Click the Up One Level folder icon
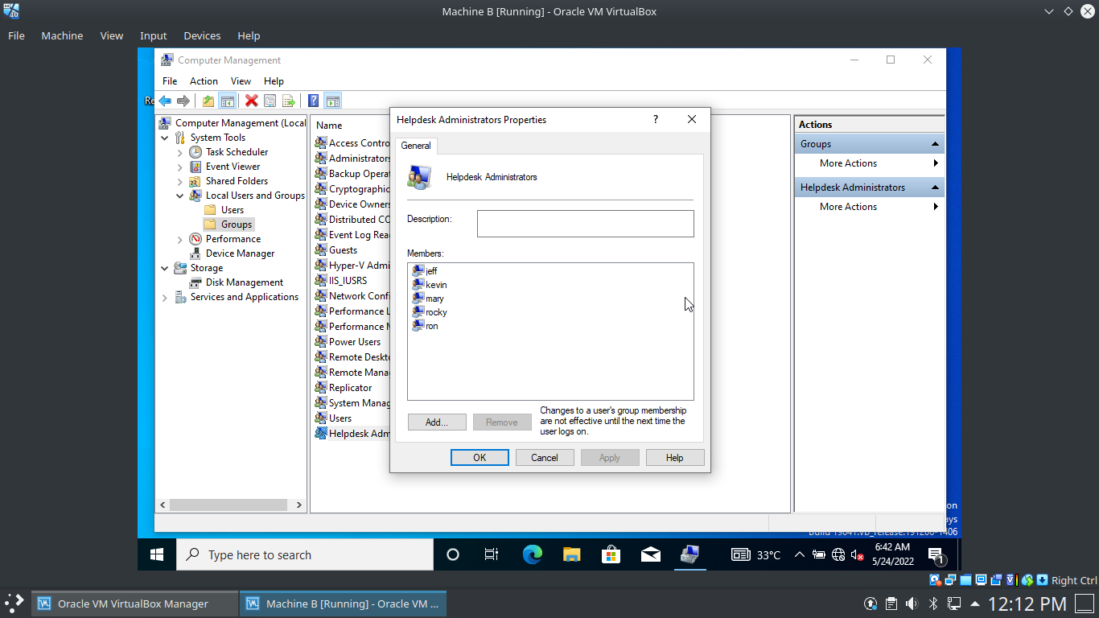 coord(208,101)
